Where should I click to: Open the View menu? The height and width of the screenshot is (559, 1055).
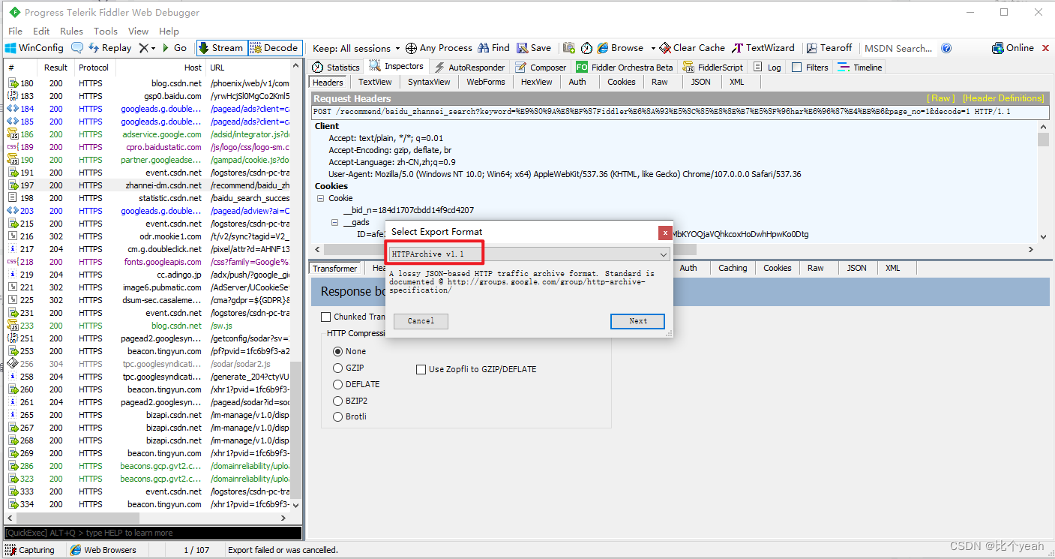pyautogui.click(x=138, y=31)
